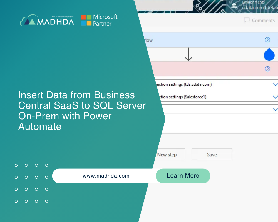Expand the Salesforce1 connection settings
Screen dimensions: 278x222
click(275, 97)
